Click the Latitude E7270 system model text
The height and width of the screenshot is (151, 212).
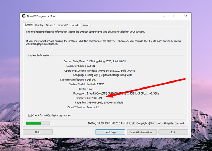(98, 84)
